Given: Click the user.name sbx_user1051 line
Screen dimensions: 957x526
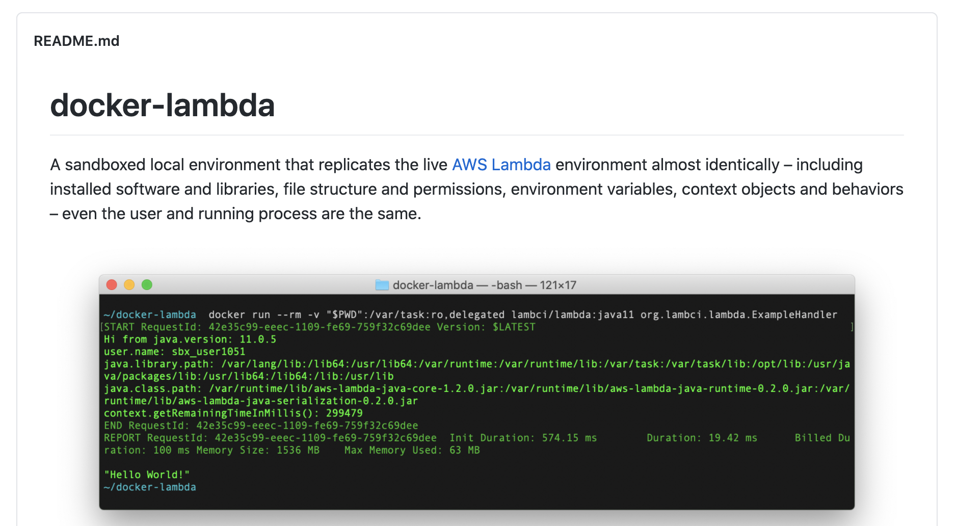Looking at the screenshot, I should (x=174, y=351).
